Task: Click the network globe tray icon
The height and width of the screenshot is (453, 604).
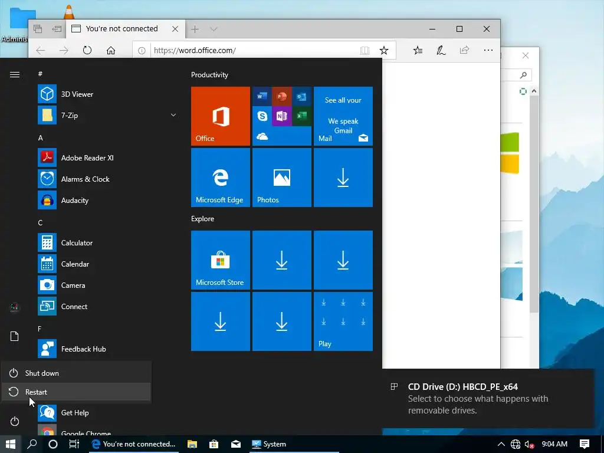Action: pos(516,444)
